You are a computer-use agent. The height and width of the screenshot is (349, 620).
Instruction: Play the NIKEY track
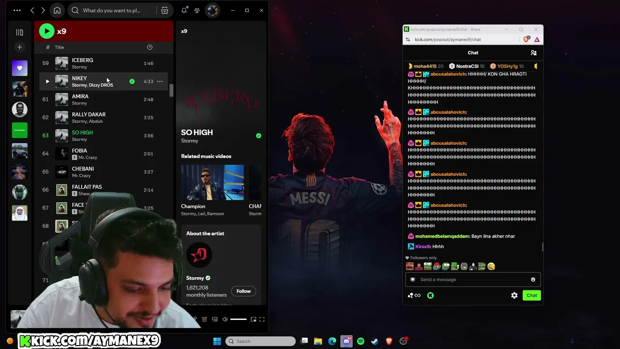[x=47, y=81]
